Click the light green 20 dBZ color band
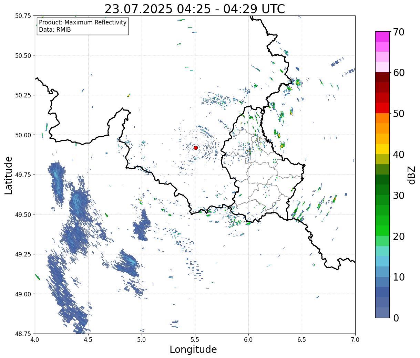420x358 pixels. coord(382,241)
